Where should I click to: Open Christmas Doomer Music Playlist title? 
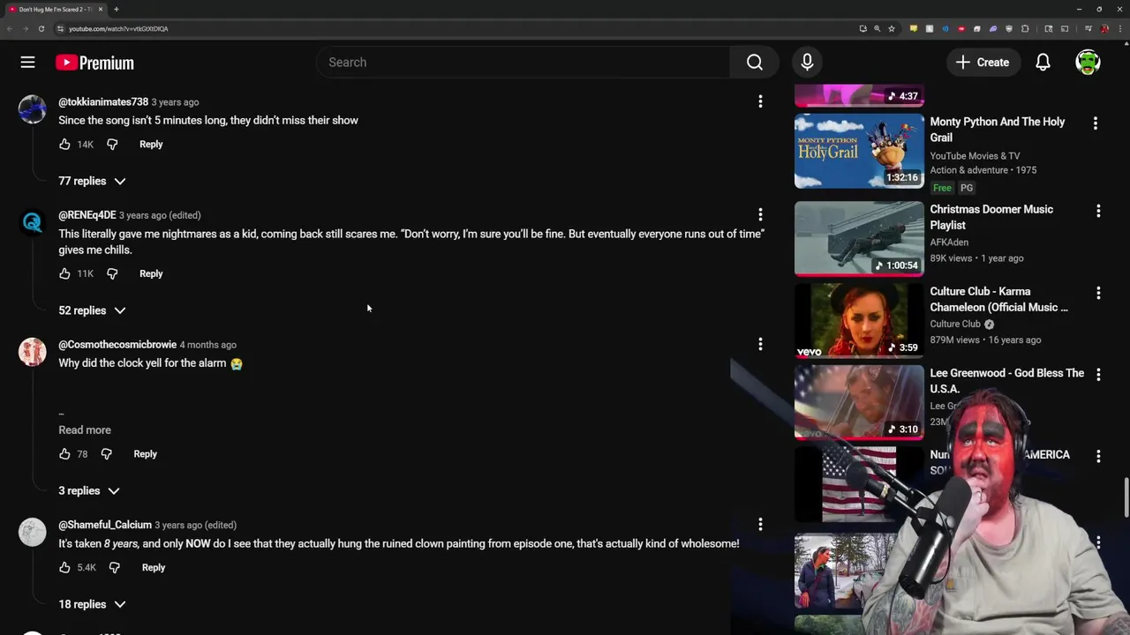click(x=991, y=217)
